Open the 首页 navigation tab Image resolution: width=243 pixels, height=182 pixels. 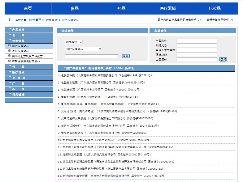[x=28, y=8]
